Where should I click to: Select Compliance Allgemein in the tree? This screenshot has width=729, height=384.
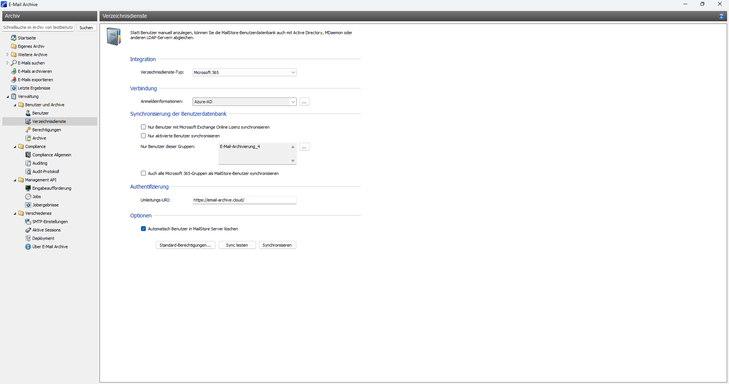(x=52, y=155)
